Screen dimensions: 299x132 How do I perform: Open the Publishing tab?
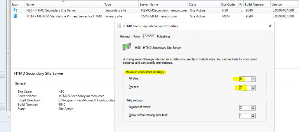pos(163,36)
